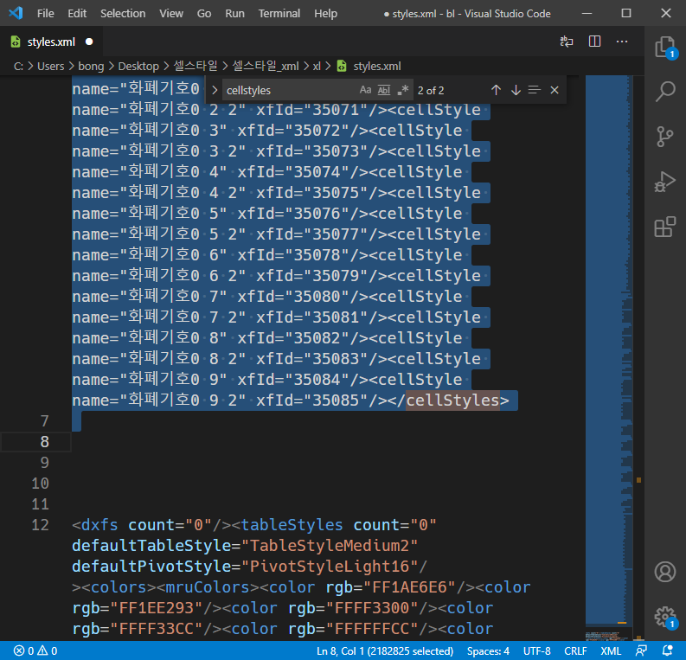Select the styles.xml editor tab
This screenshot has height=660, width=686.
click(x=51, y=42)
